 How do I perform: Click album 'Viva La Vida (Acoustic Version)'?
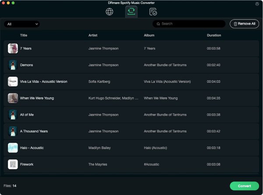[167, 82]
